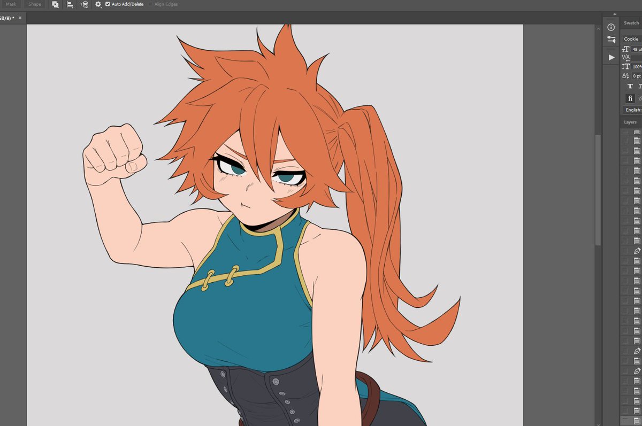The width and height of the screenshot is (642, 426).
Task: Uncheck the Auto Add/Delete checkbox
Action: click(x=108, y=4)
